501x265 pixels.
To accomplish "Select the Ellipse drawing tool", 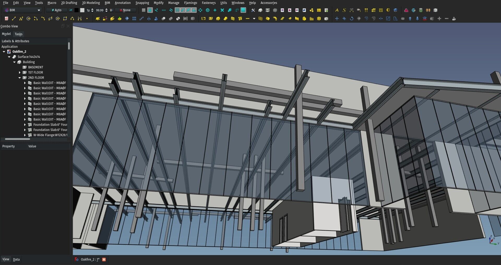I will (50, 19).
